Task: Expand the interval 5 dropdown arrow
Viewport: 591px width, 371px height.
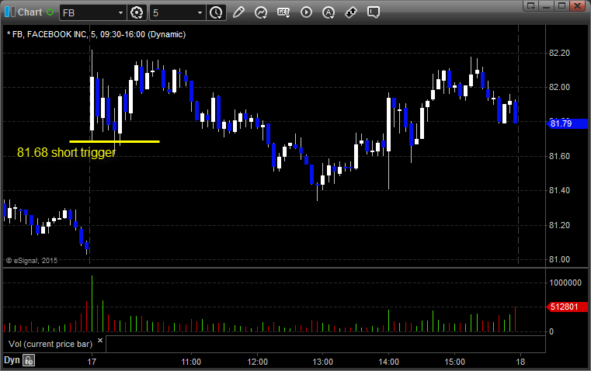Action: click(x=200, y=12)
